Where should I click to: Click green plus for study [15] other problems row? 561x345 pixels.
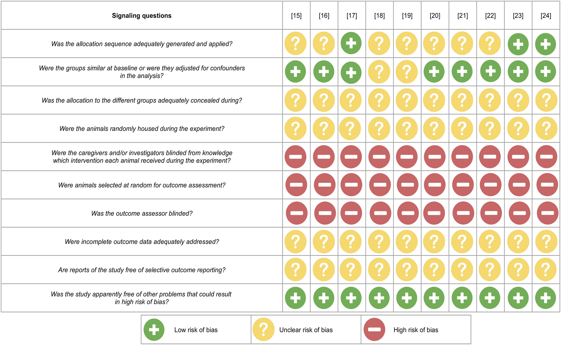pyautogui.click(x=295, y=298)
